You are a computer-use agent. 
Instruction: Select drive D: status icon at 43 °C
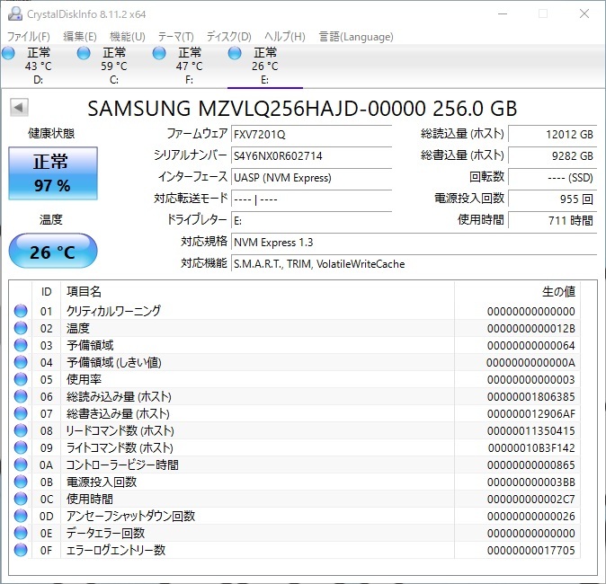[x=10, y=54]
